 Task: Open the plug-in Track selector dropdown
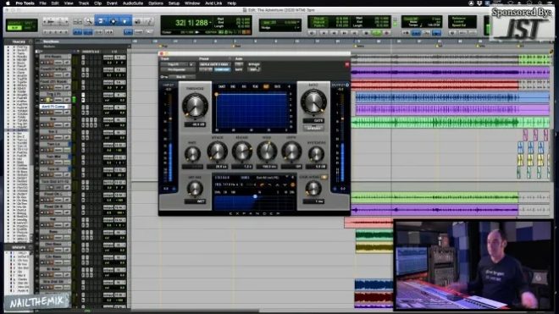coord(174,64)
